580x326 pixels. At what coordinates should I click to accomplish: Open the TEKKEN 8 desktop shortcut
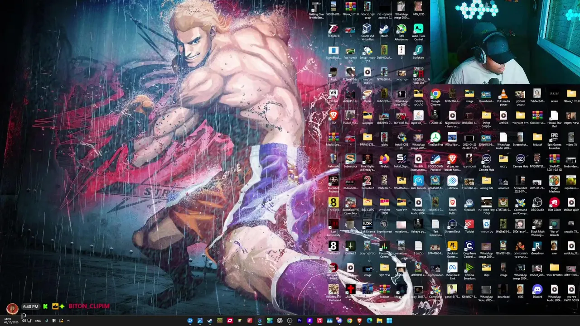pyautogui.click(x=333, y=31)
